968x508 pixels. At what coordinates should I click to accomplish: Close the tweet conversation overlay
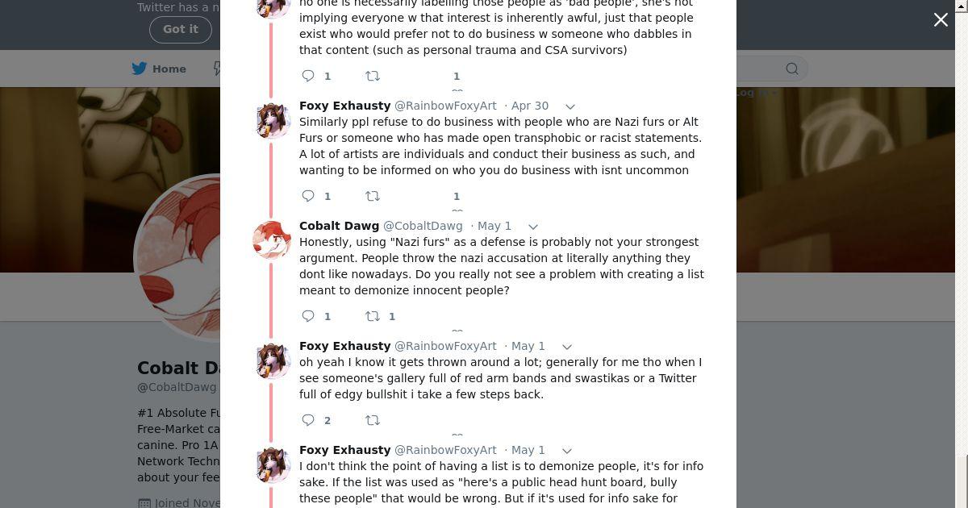(941, 20)
